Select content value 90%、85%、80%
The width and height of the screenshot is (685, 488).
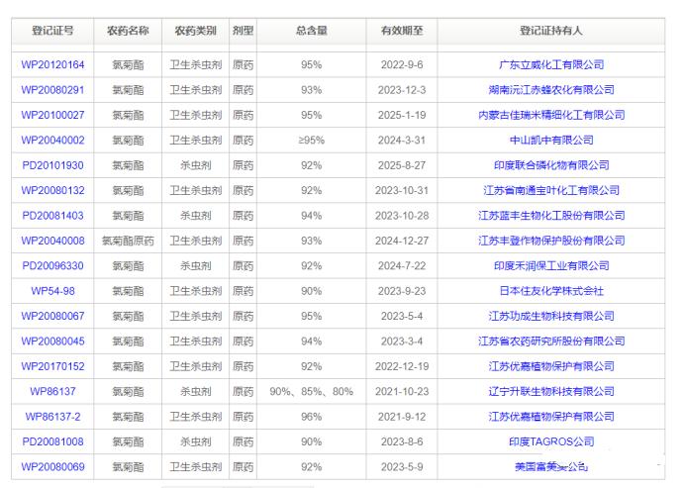point(312,391)
